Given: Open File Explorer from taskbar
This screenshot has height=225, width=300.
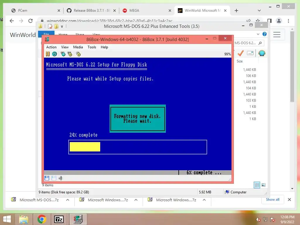Looking at the screenshot, I should (23, 219).
